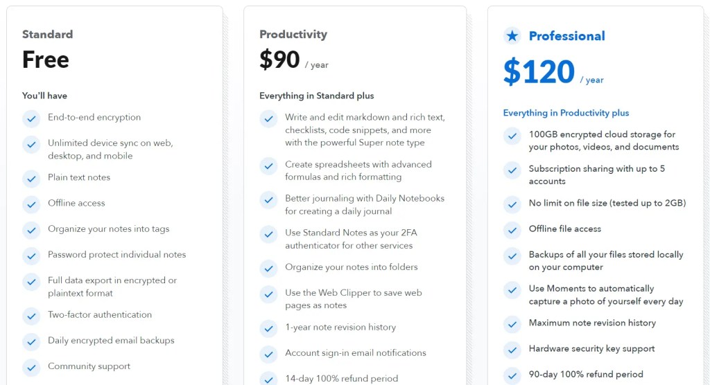This screenshot has height=385, width=710.
Task: Click the star icon beside Professional
Action: pyautogui.click(x=512, y=36)
